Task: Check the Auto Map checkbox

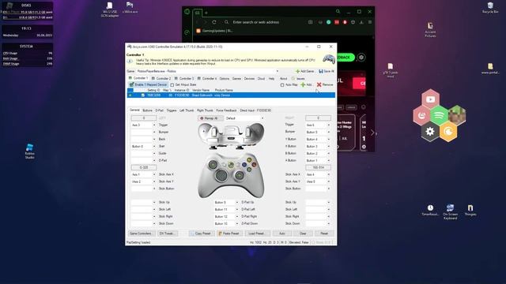Action: [x=282, y=85]
